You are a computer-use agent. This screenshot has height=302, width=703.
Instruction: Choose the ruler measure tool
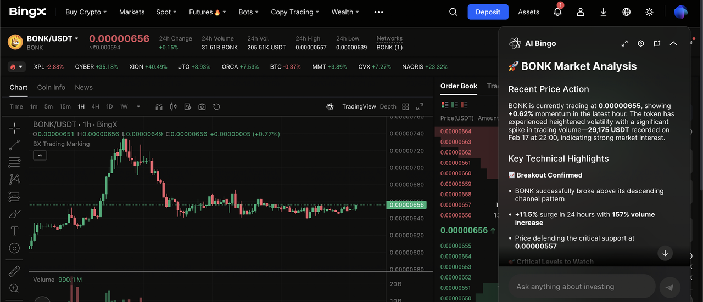tap(14, 271)
